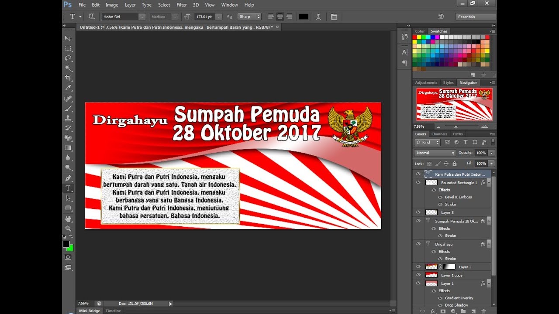Select the Pen tool
559x314 pixels.
tap(68, 178)
